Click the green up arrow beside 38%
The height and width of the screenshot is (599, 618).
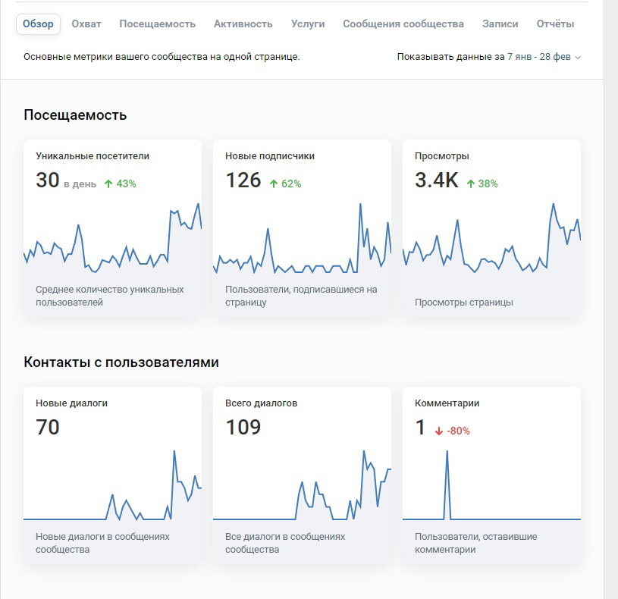point(471,183)
